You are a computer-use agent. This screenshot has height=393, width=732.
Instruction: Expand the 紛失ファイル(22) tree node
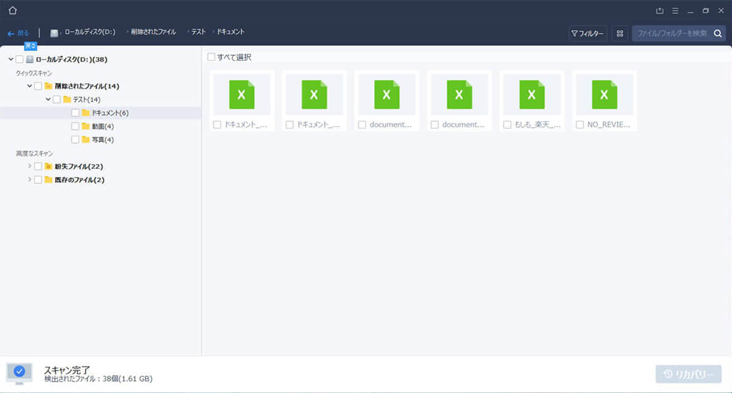point(29,166)
